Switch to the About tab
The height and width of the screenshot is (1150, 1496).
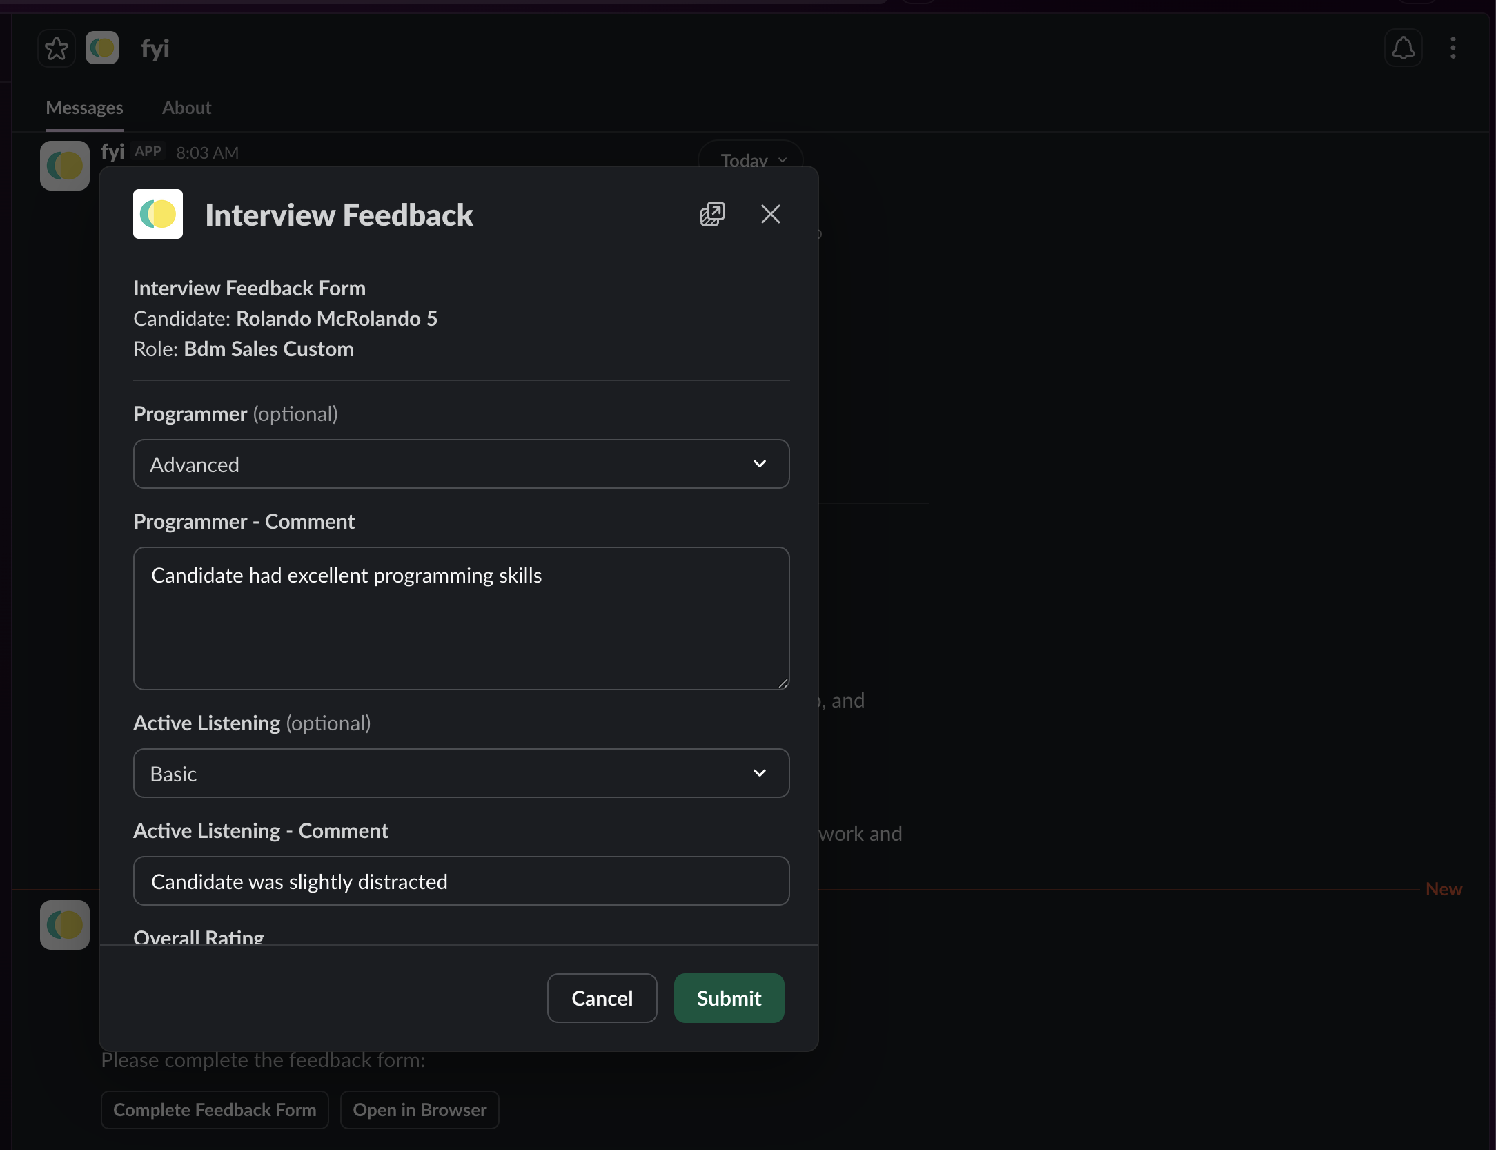pyautogui.click(x=186, y=108)
